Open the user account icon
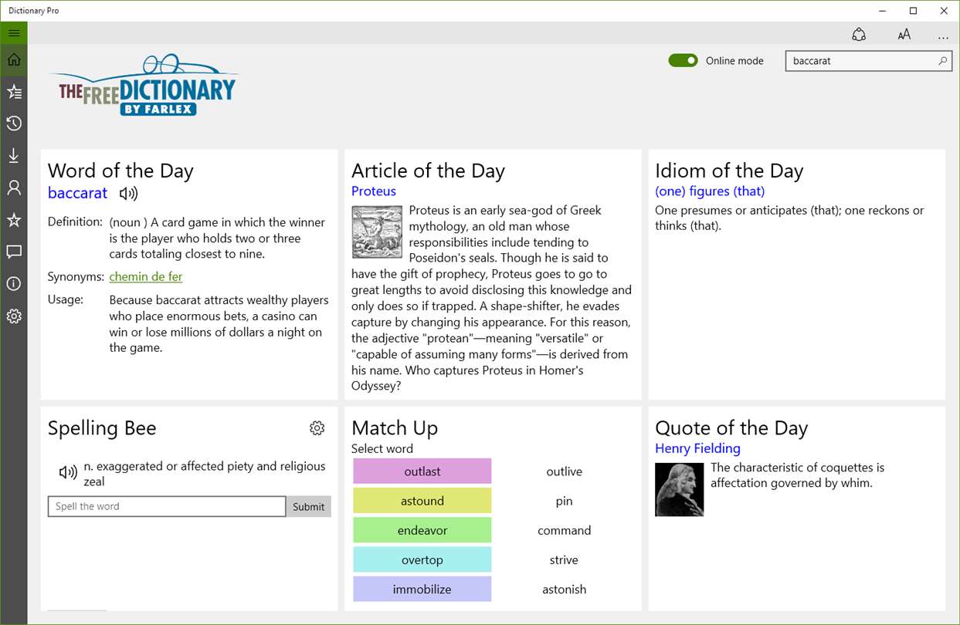This screenshot has width=960, height=625. (x=14, y=187)
